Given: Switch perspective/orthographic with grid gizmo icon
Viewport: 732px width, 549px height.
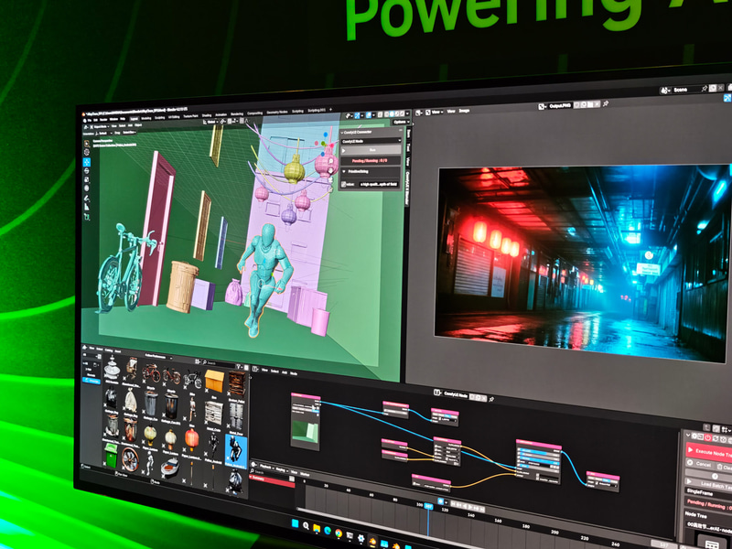Looking at the screenshot, I should (x=330, y=189).
